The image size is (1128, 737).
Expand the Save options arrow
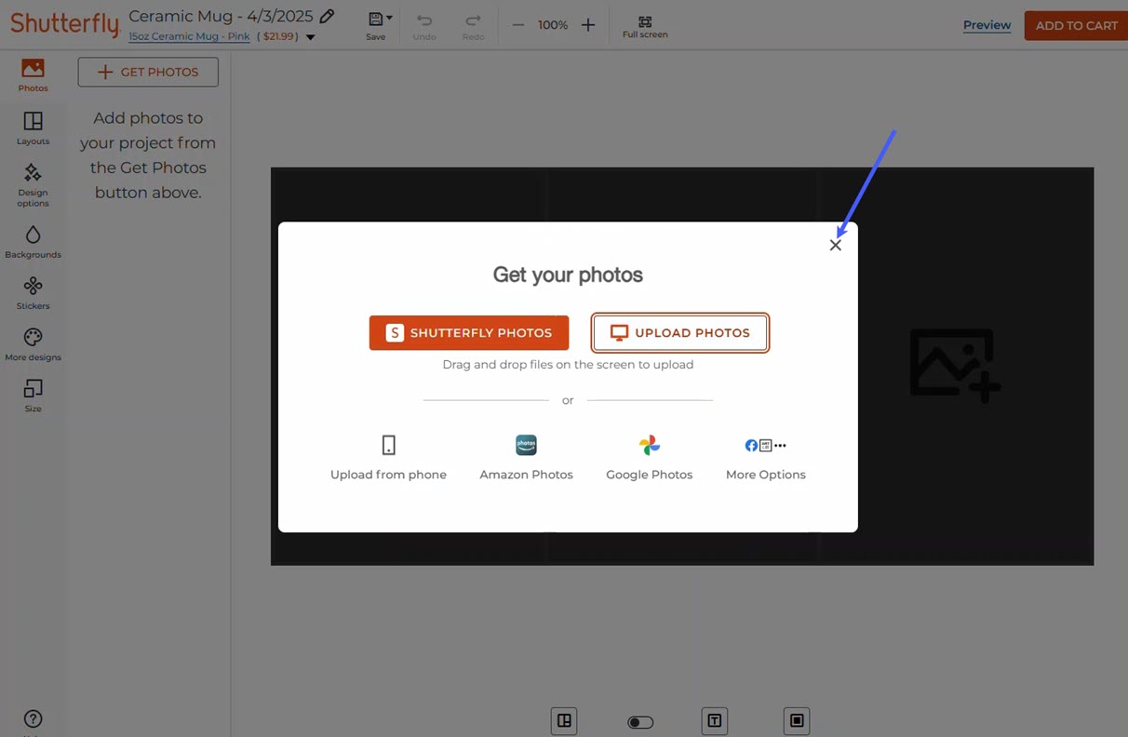click(x=389, y=18)
